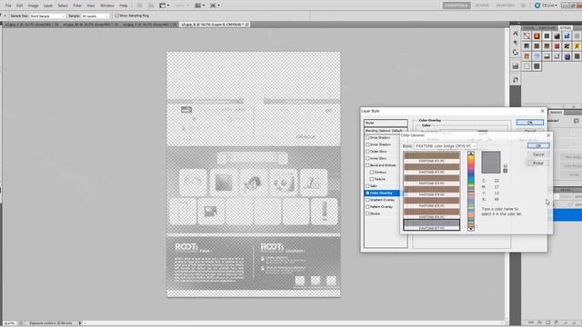Open the Filter menu

pos(77,5)
